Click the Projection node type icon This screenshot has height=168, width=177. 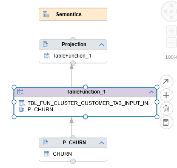pos(46,44)
